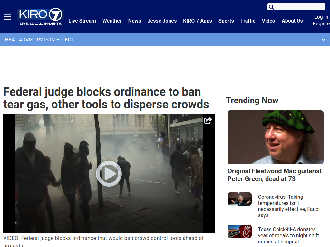The height and width of the screenshot is (247, 330).
Task: Open the hamburger navigation menu
Action: [7, 17]
